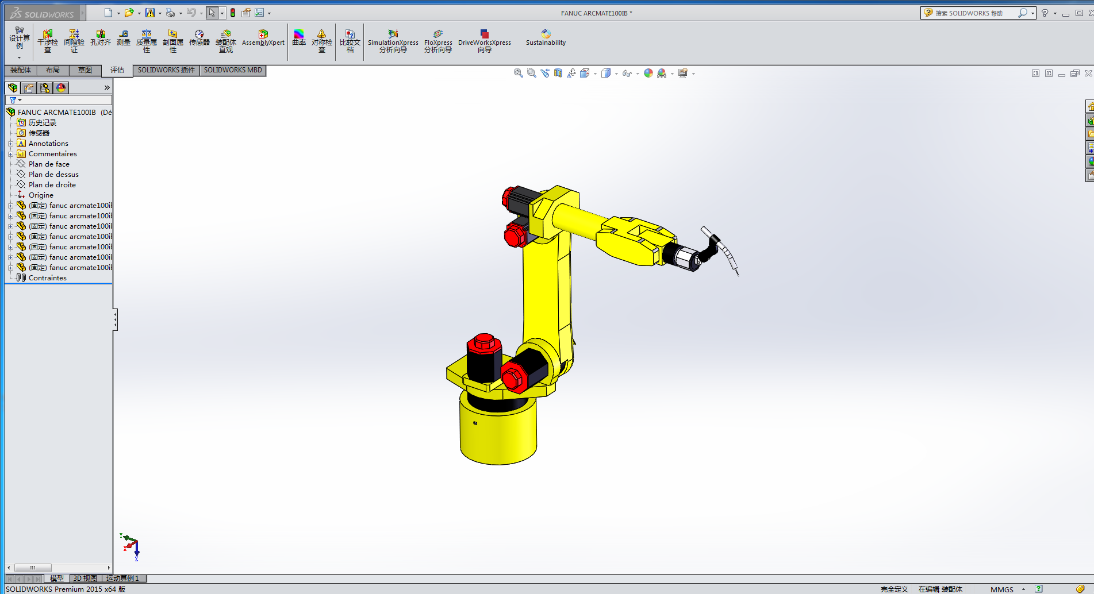Click the Zoom to Fit icon
Image resolution: width=1094 pixels, height=594 pixels.
coord(518,73)
